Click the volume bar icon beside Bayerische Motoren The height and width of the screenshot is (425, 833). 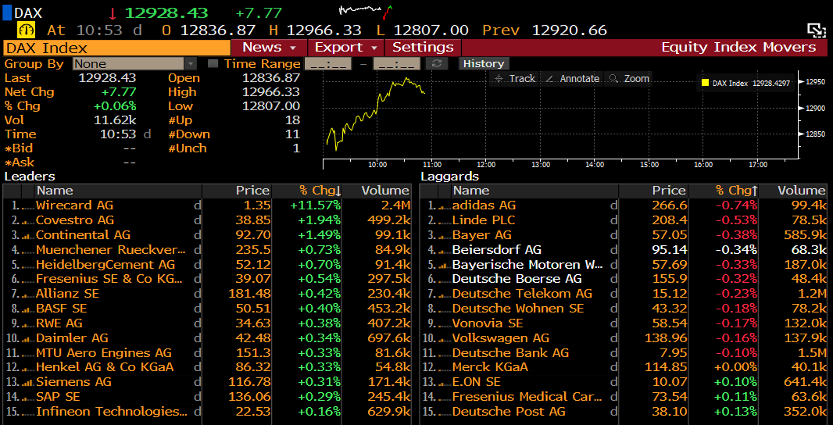pyautogui.click(x=444, y=265)
